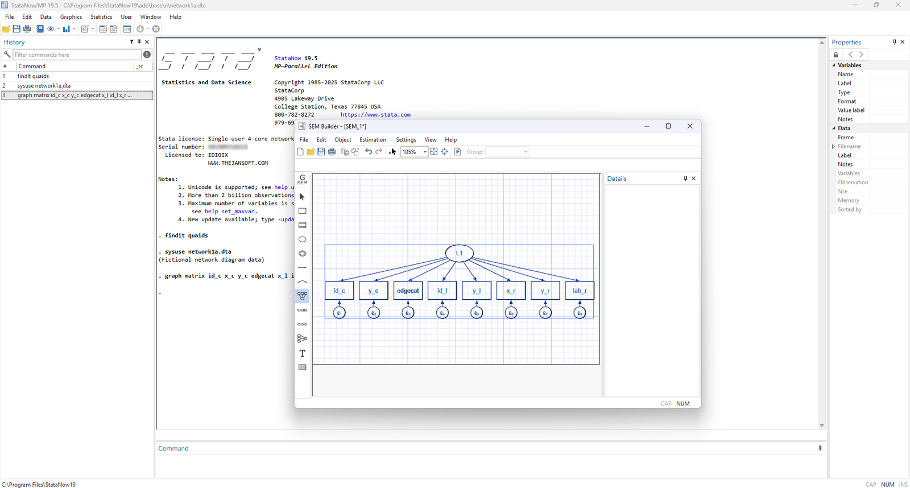Click the Filter commands here field
Screen dimensions: 910x488
pos(77,55)
